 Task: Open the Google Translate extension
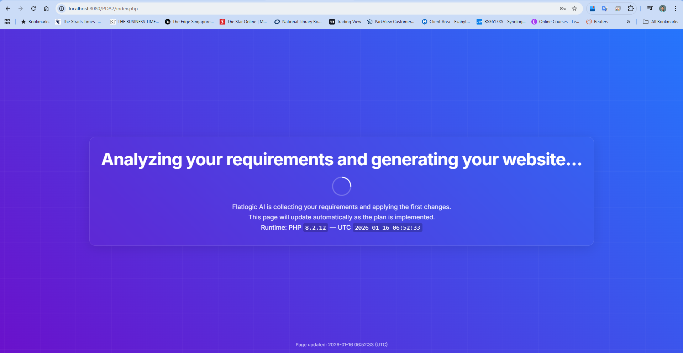(605, 9)
